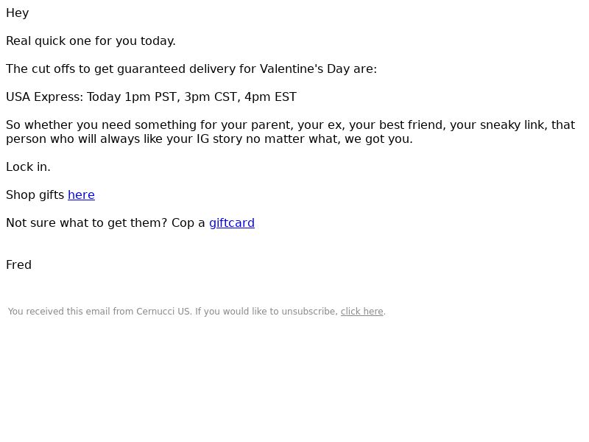Screen dimensions: 589x442
Task: Click the 'Lock in.' line
Action: [28, 167]
